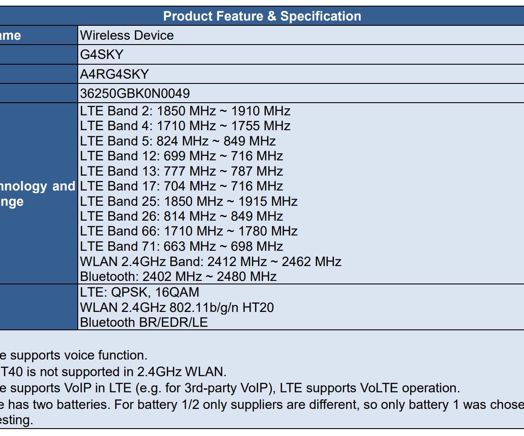
Task: Click the Product Feature & Specification header
Action: (x=262, y=16)
